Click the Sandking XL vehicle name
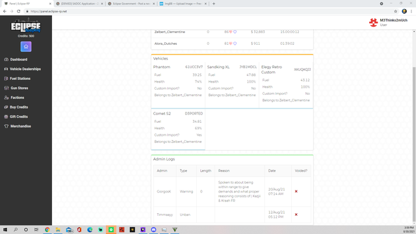Screen dimensions: 416x234 tap(218, 67)
